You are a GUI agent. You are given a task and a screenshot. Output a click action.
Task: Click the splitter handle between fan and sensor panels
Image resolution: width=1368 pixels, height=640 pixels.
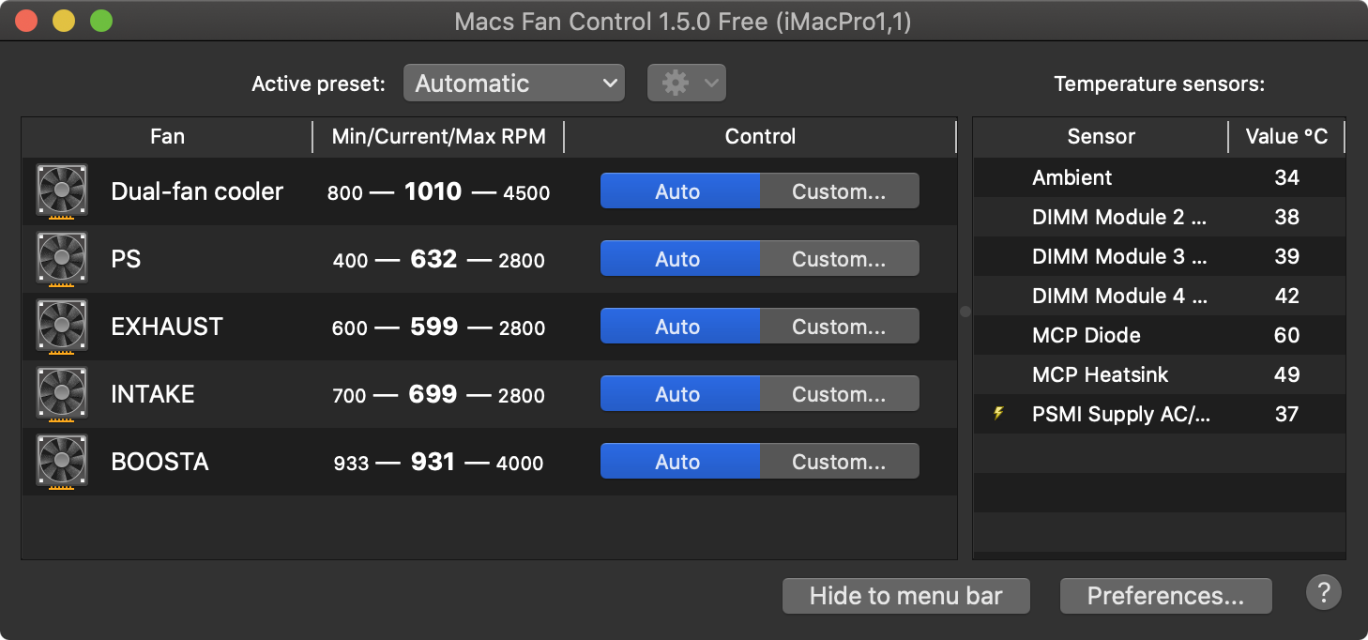click(x=965, y=311)
